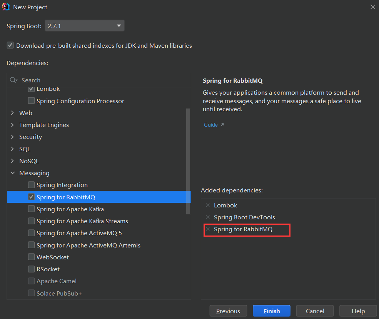Screen dimensions: 379x319
Task: Check Spring for Apache Kafka
Action: pos(31,209)
